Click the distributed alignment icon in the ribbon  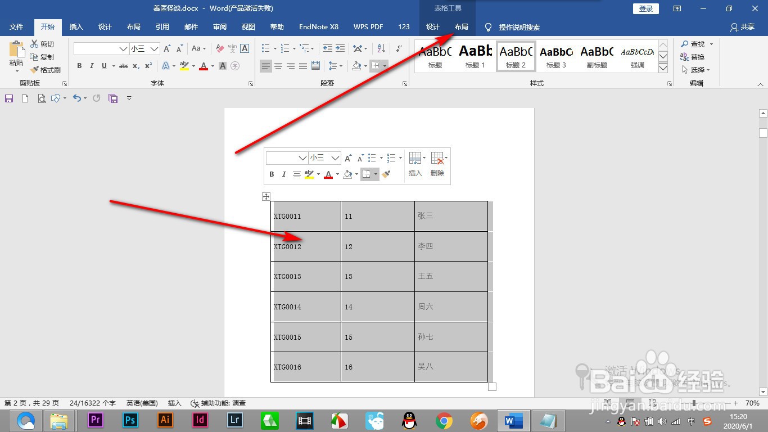point(315,66)
